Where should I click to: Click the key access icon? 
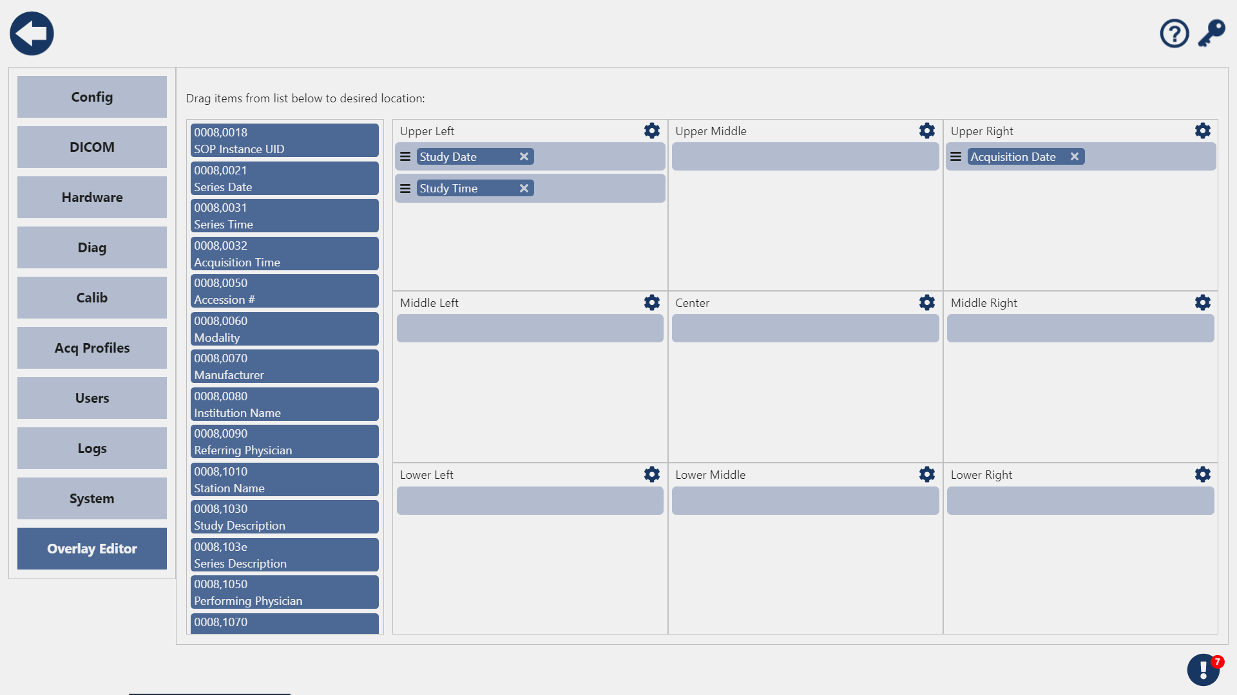[x=1211, y=33]
